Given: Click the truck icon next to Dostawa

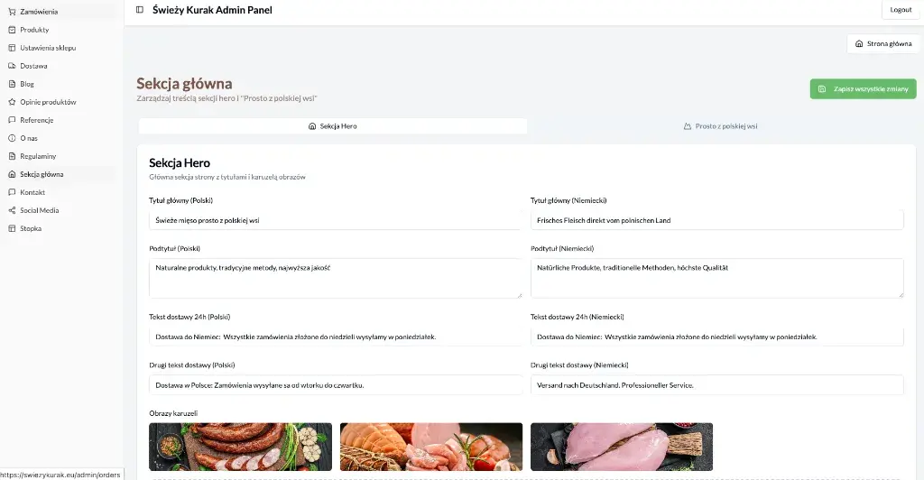Looking at the screenshot, I should (x=12, y=66).
